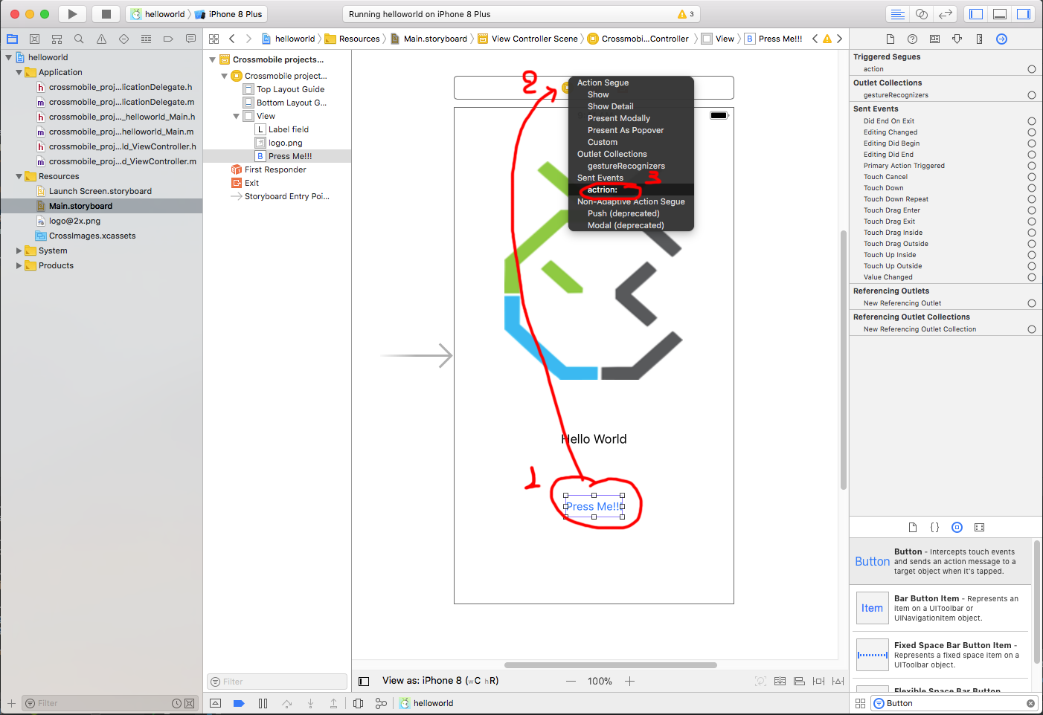The height and width of the screenshot is (715, 1043).
Task: Show the File inspector icon
Action: tap(890, 39)
